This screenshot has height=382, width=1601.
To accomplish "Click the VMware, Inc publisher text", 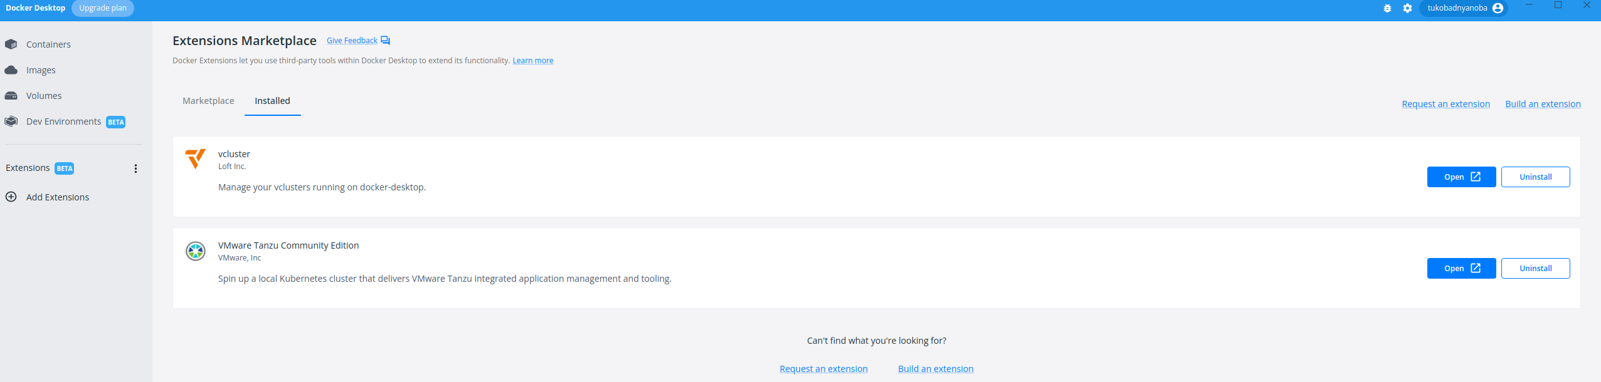I will click(240, 258).
